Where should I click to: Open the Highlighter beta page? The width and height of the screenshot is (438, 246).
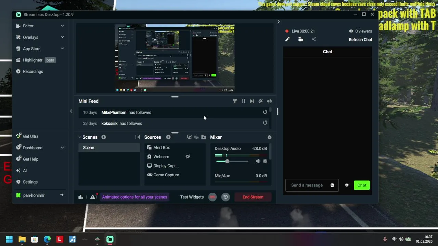point(35,60)
